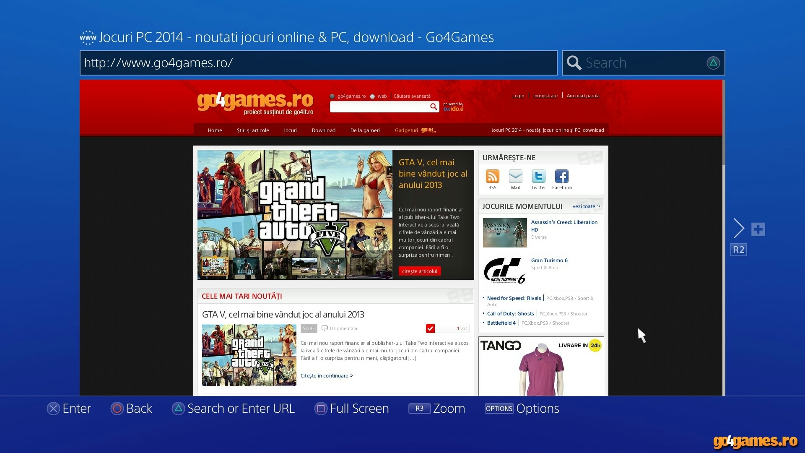This screenshot has width=805, height=453.
Task: Select sixth slider thumbnail
Action: click(x=363, y=267)
